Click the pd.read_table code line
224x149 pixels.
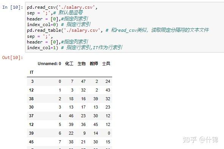pos(118,30)
